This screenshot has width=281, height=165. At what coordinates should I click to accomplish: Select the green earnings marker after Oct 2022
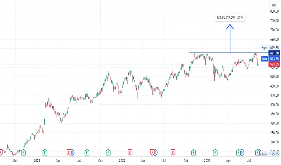194,152
